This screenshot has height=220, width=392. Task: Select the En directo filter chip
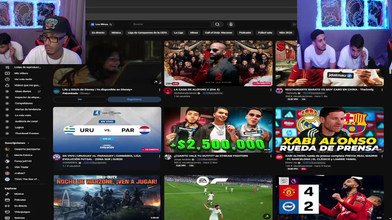pos(98,33)
